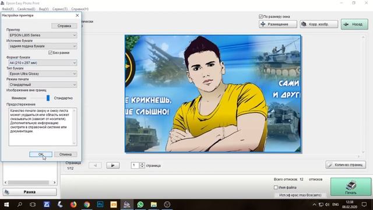This screenshot has height=210, width=373.
Task: Open Windows Start menu
Action: pyautogui.click(x=6, y=204)
